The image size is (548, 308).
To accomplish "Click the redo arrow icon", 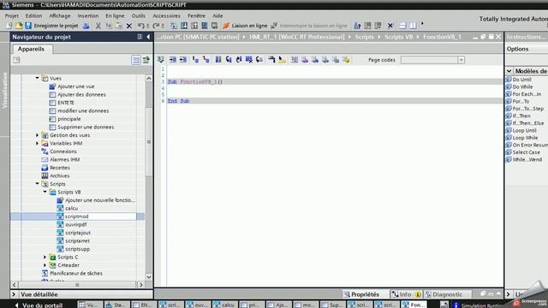I will pos(156,26).
